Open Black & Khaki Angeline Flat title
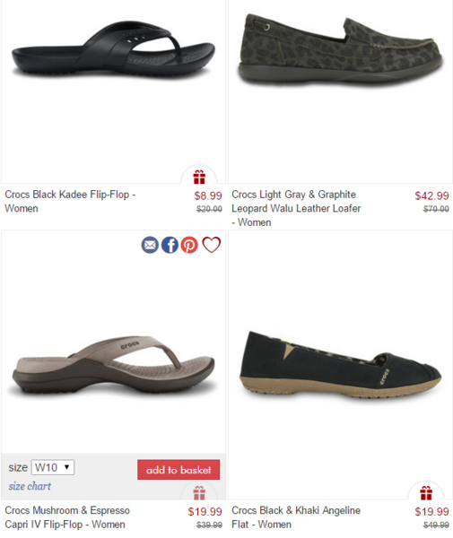 [x=296, y=517]
